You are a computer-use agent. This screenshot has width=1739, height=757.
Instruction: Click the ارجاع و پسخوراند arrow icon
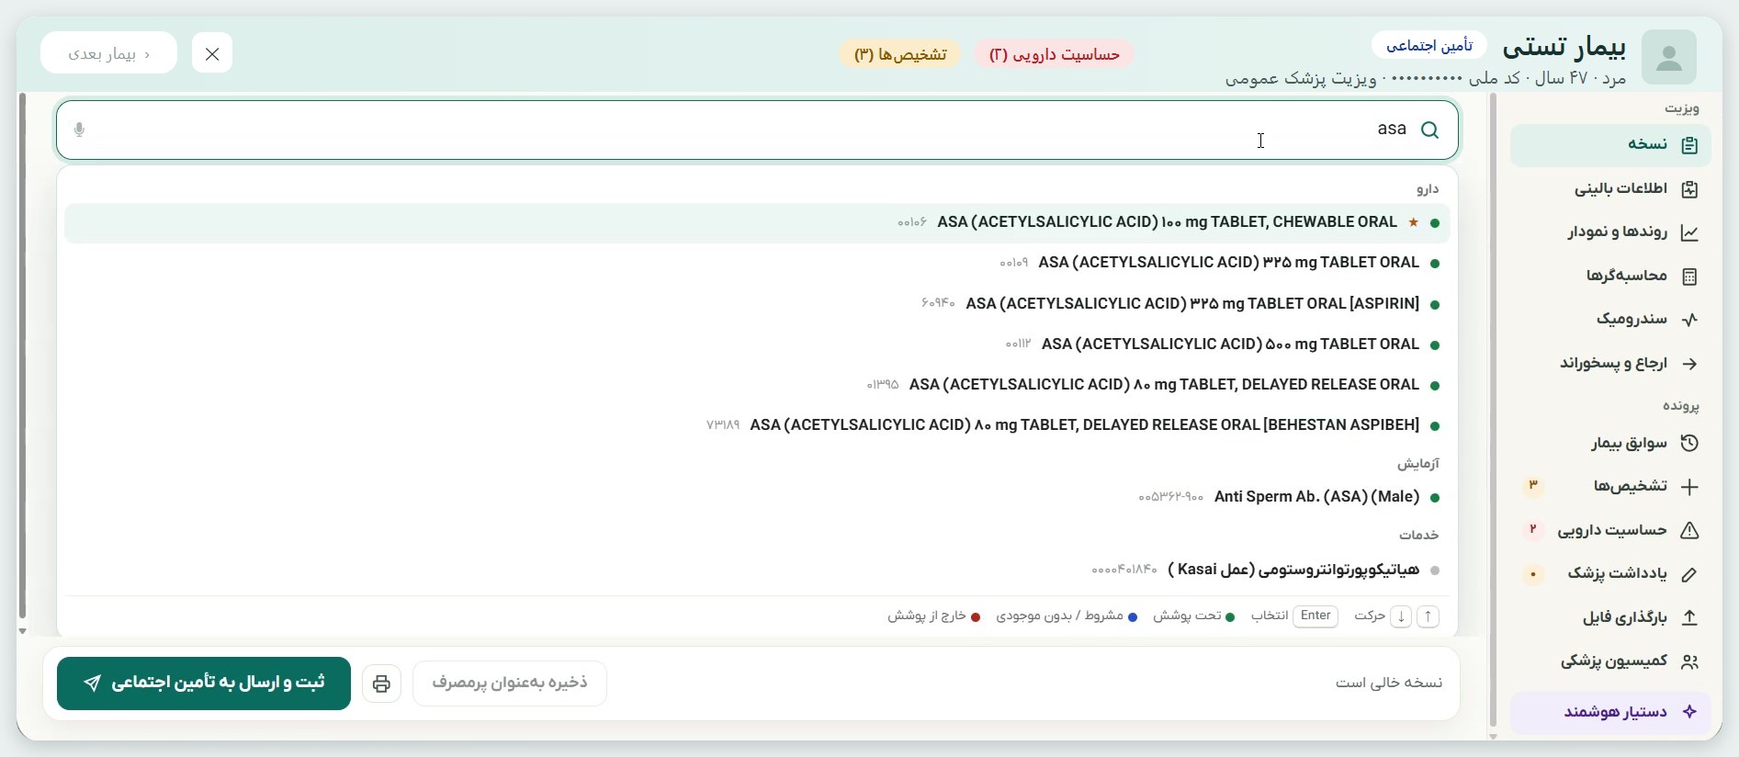(1689, 364)
